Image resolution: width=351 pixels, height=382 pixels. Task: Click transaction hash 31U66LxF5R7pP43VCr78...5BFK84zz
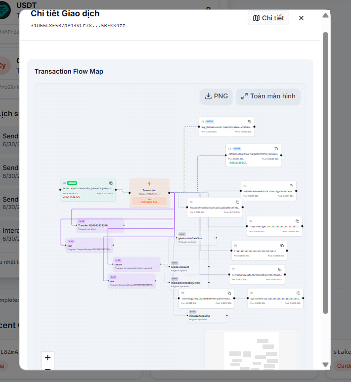point(78,26)
